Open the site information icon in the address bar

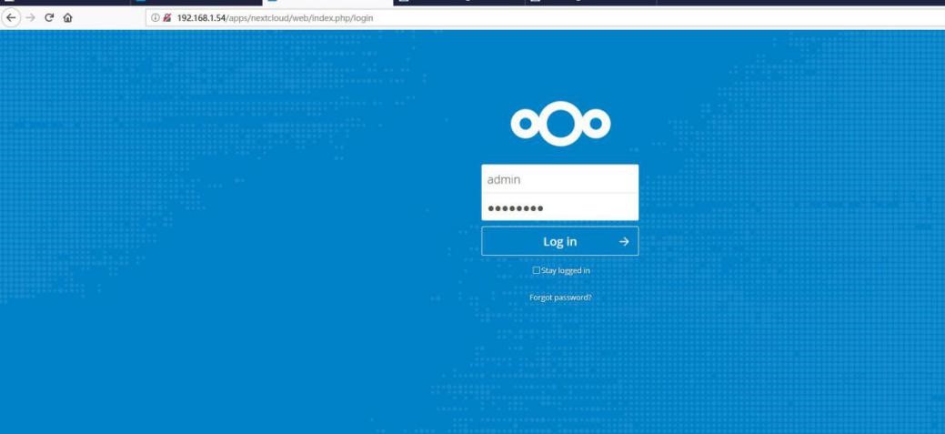tap(156, 18)
